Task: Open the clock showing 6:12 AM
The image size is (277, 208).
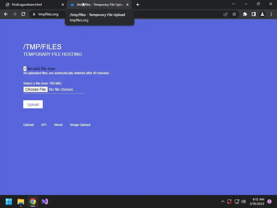Action: (x=257, y=201)
